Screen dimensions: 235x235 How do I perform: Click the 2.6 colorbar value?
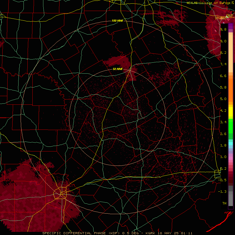tap(223, 134)
